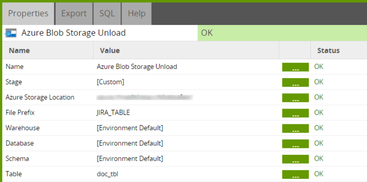Click the OK status of Stage row
This screenshot has height=182, width=367.
319,82
